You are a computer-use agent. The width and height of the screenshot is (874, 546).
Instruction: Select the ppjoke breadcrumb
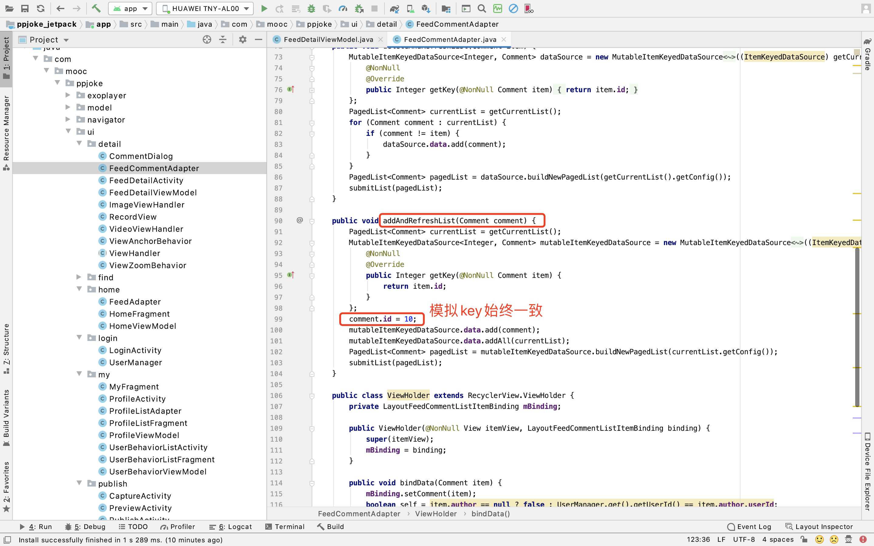coord(314,24)
